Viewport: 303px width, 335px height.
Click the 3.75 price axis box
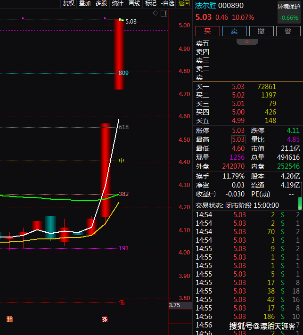click(x=174, y=305)
